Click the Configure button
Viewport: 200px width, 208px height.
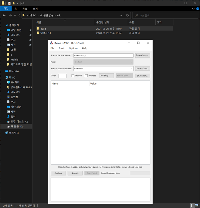tap(58, 173)
